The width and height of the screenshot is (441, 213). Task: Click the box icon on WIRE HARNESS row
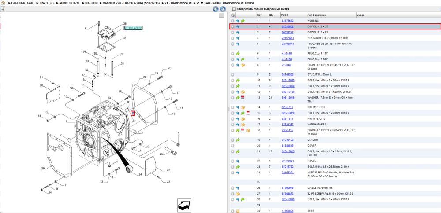coord(243,125)
